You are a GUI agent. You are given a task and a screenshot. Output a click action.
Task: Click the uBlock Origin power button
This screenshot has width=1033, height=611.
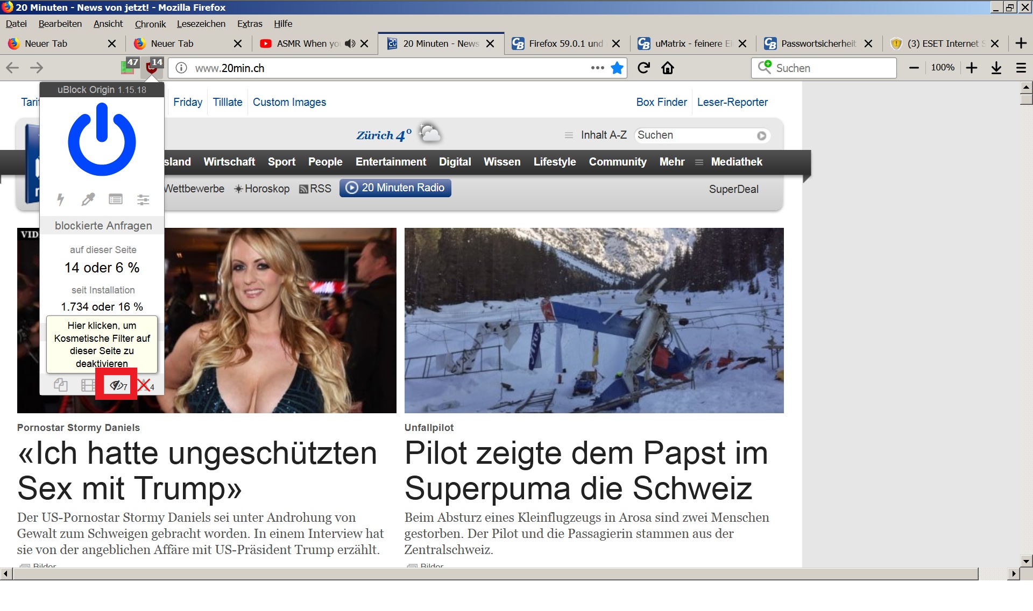102,140
